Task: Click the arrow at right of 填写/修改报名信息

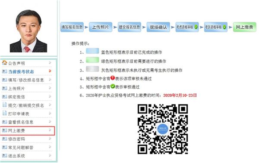Action: 50,80
